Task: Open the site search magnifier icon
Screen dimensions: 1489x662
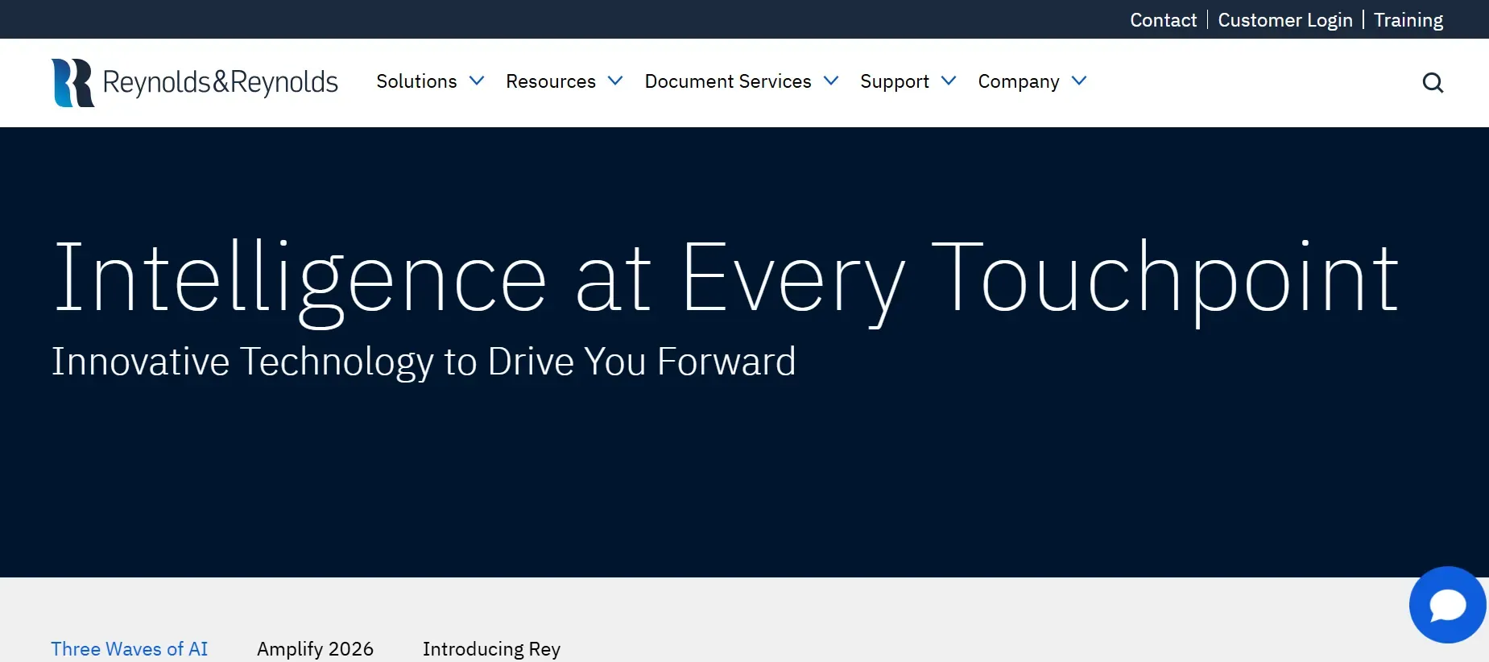Action: 1433,82
